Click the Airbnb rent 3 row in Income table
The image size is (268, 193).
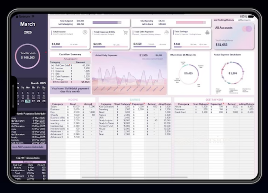click(x=73, y=137)
